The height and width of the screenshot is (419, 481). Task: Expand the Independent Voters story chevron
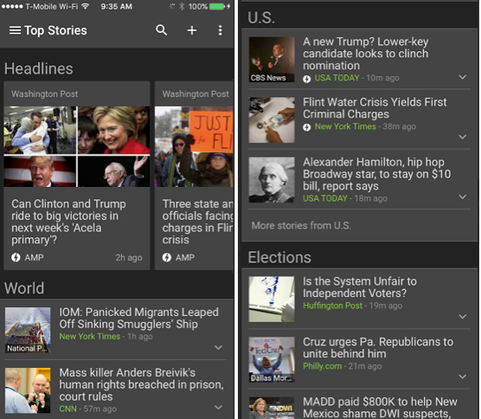click(x=463, y=317)
